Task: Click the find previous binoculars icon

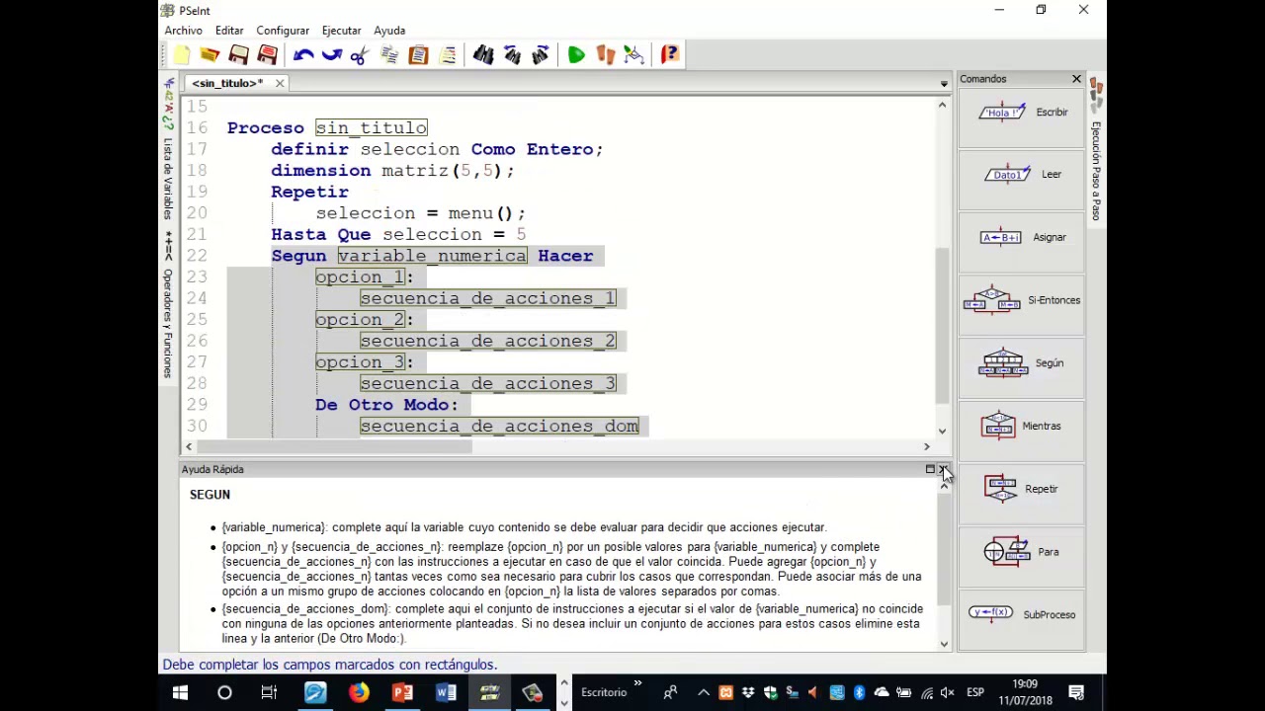Action: (x=512, y=54)
